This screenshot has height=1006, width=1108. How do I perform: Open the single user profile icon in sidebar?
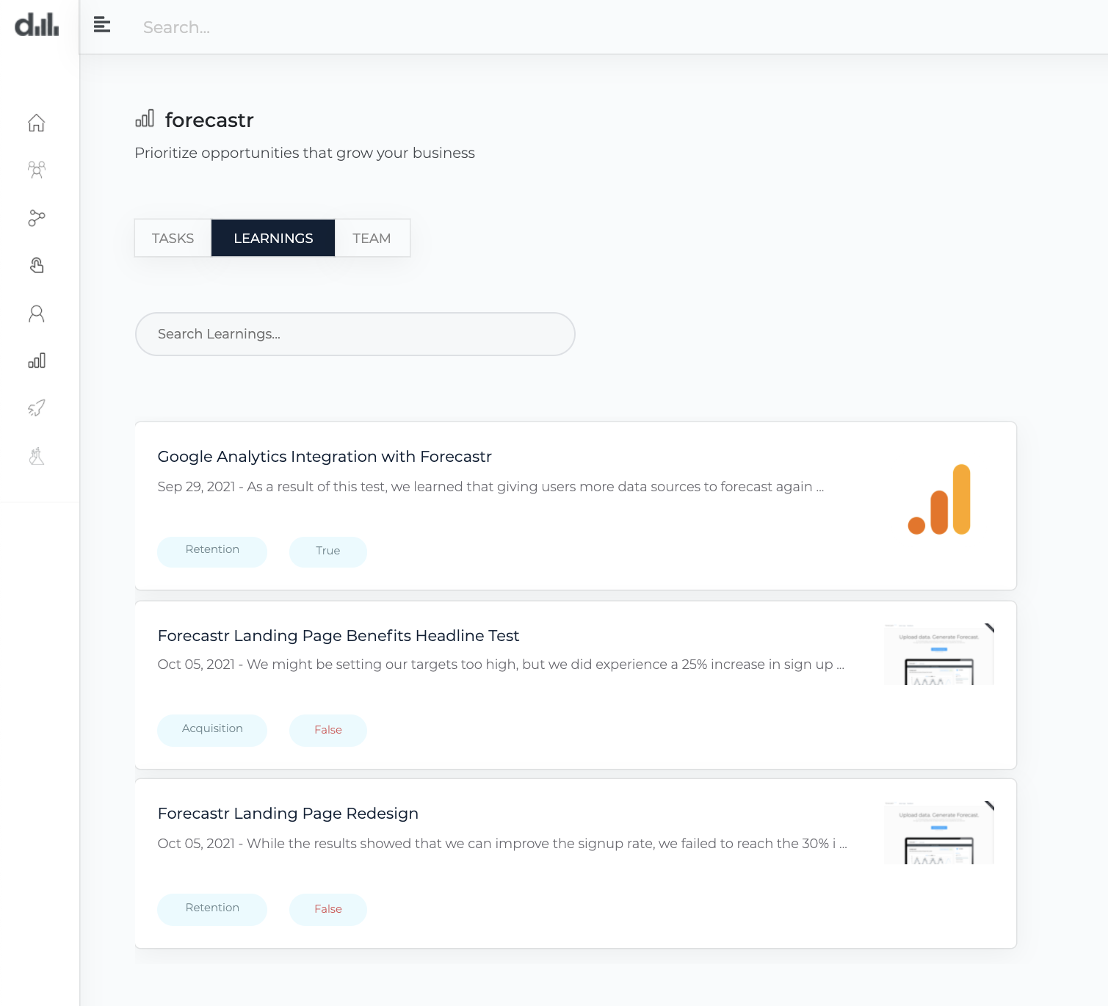tap(37, 314)
